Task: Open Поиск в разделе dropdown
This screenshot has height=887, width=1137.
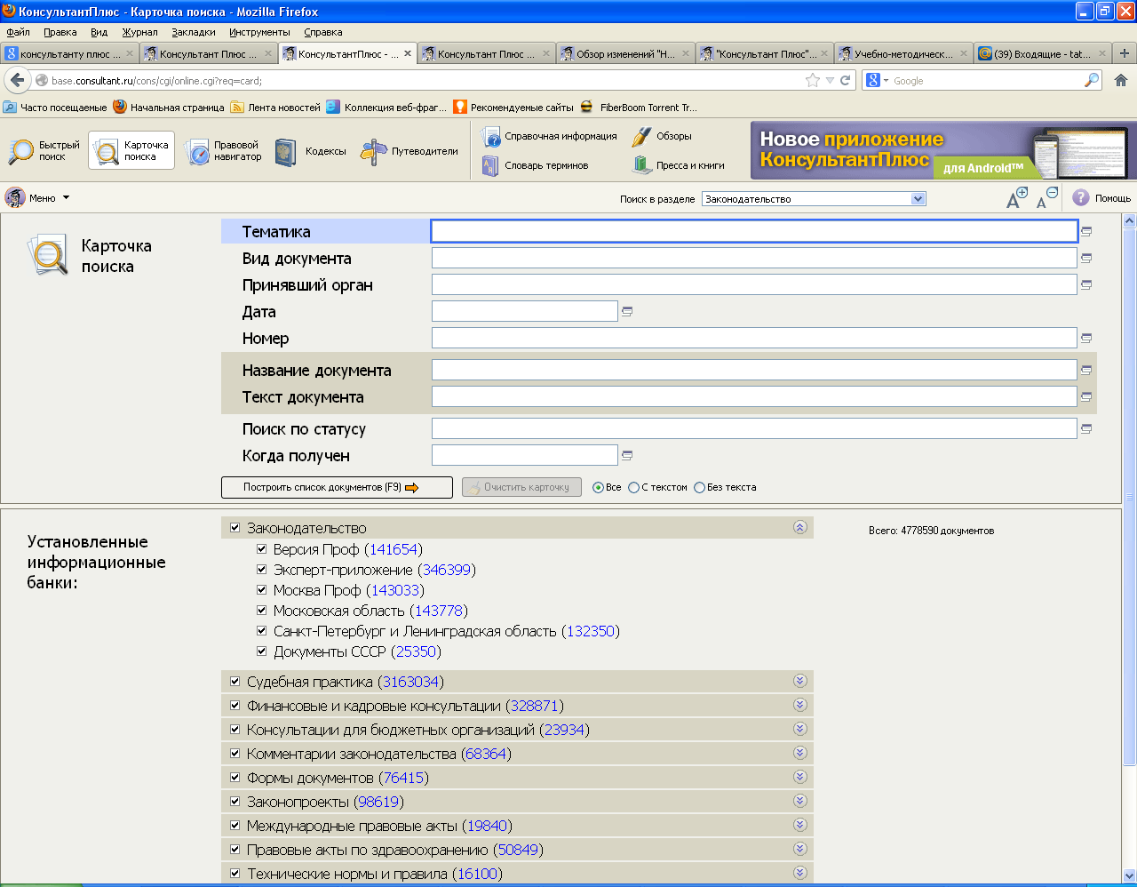Action: click(x=814, y=199)
